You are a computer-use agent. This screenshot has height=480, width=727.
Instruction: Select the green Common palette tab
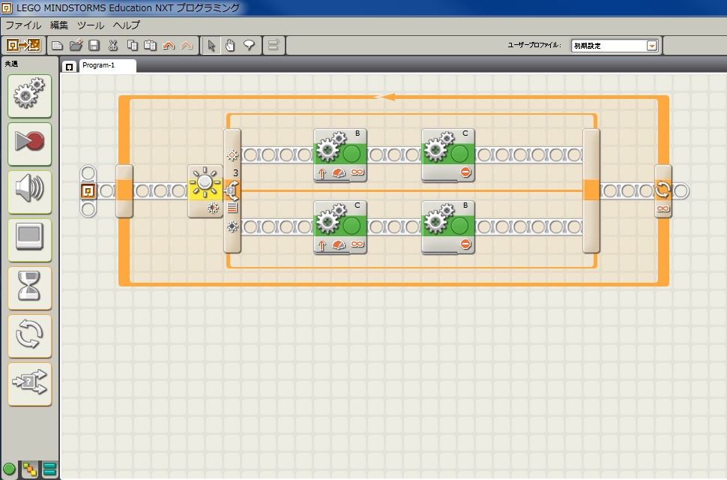coord(9,469)
